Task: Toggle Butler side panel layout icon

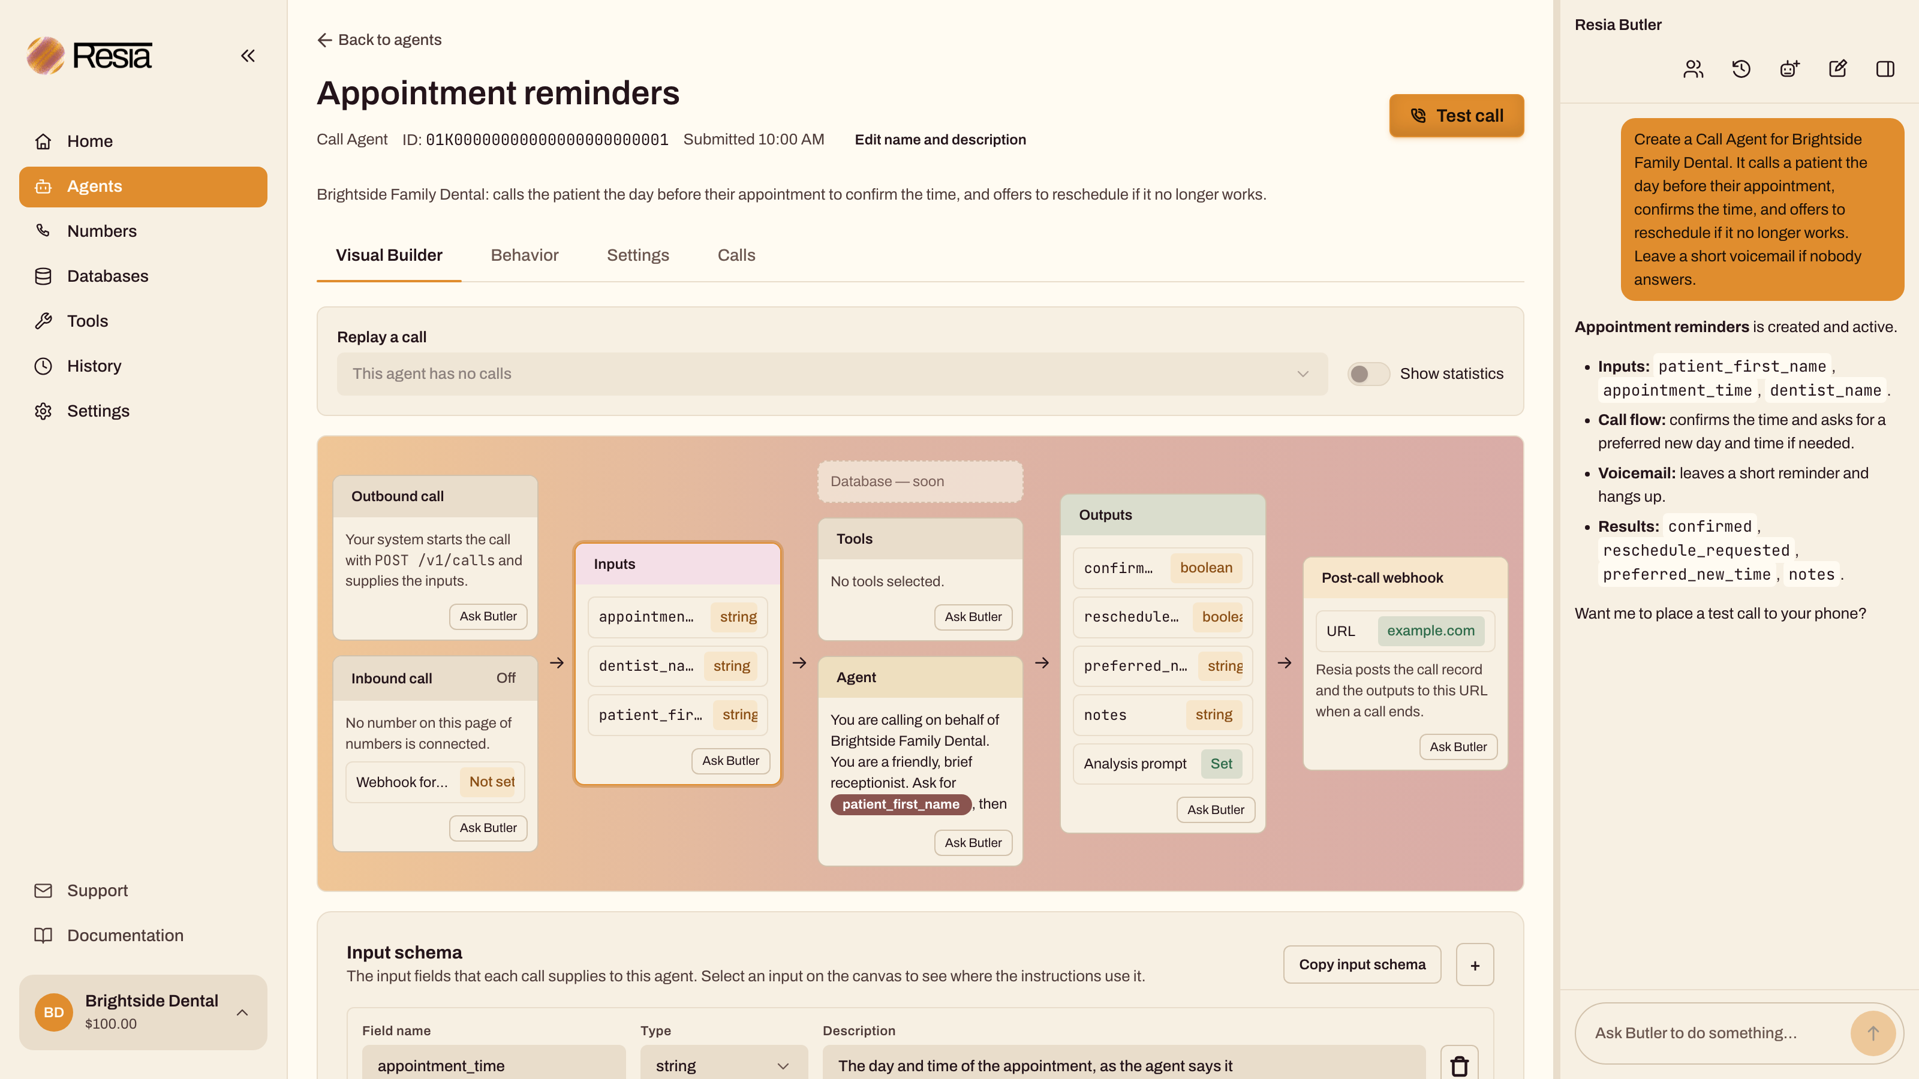Action: [x=1885, y=70]
